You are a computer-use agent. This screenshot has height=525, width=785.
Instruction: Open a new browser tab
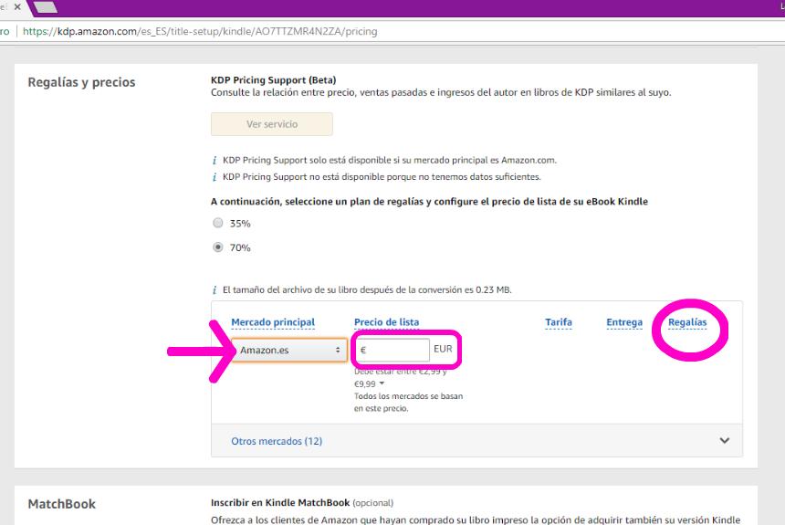click(46, 8)
